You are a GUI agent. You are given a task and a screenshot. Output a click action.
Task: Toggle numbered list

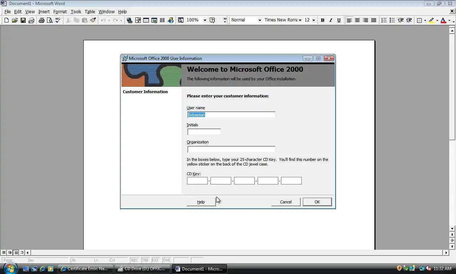point(384,20)
